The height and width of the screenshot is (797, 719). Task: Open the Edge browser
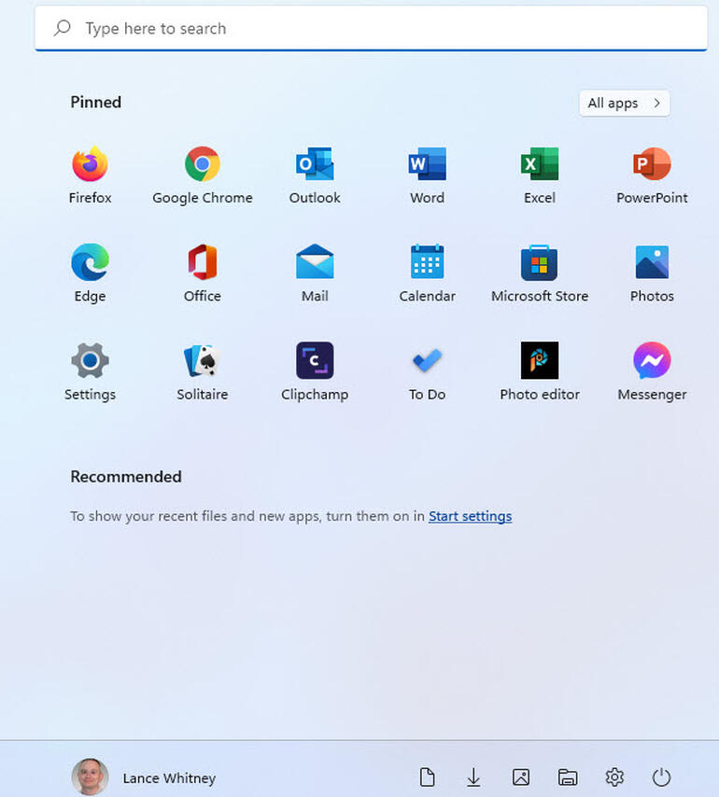coord(90,273)
